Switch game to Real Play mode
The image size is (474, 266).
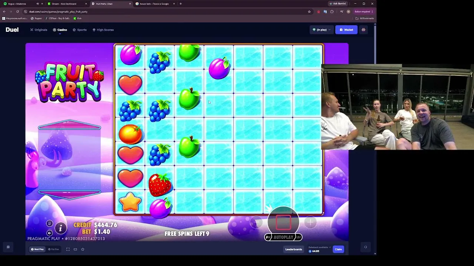click(x=37, y=249)
